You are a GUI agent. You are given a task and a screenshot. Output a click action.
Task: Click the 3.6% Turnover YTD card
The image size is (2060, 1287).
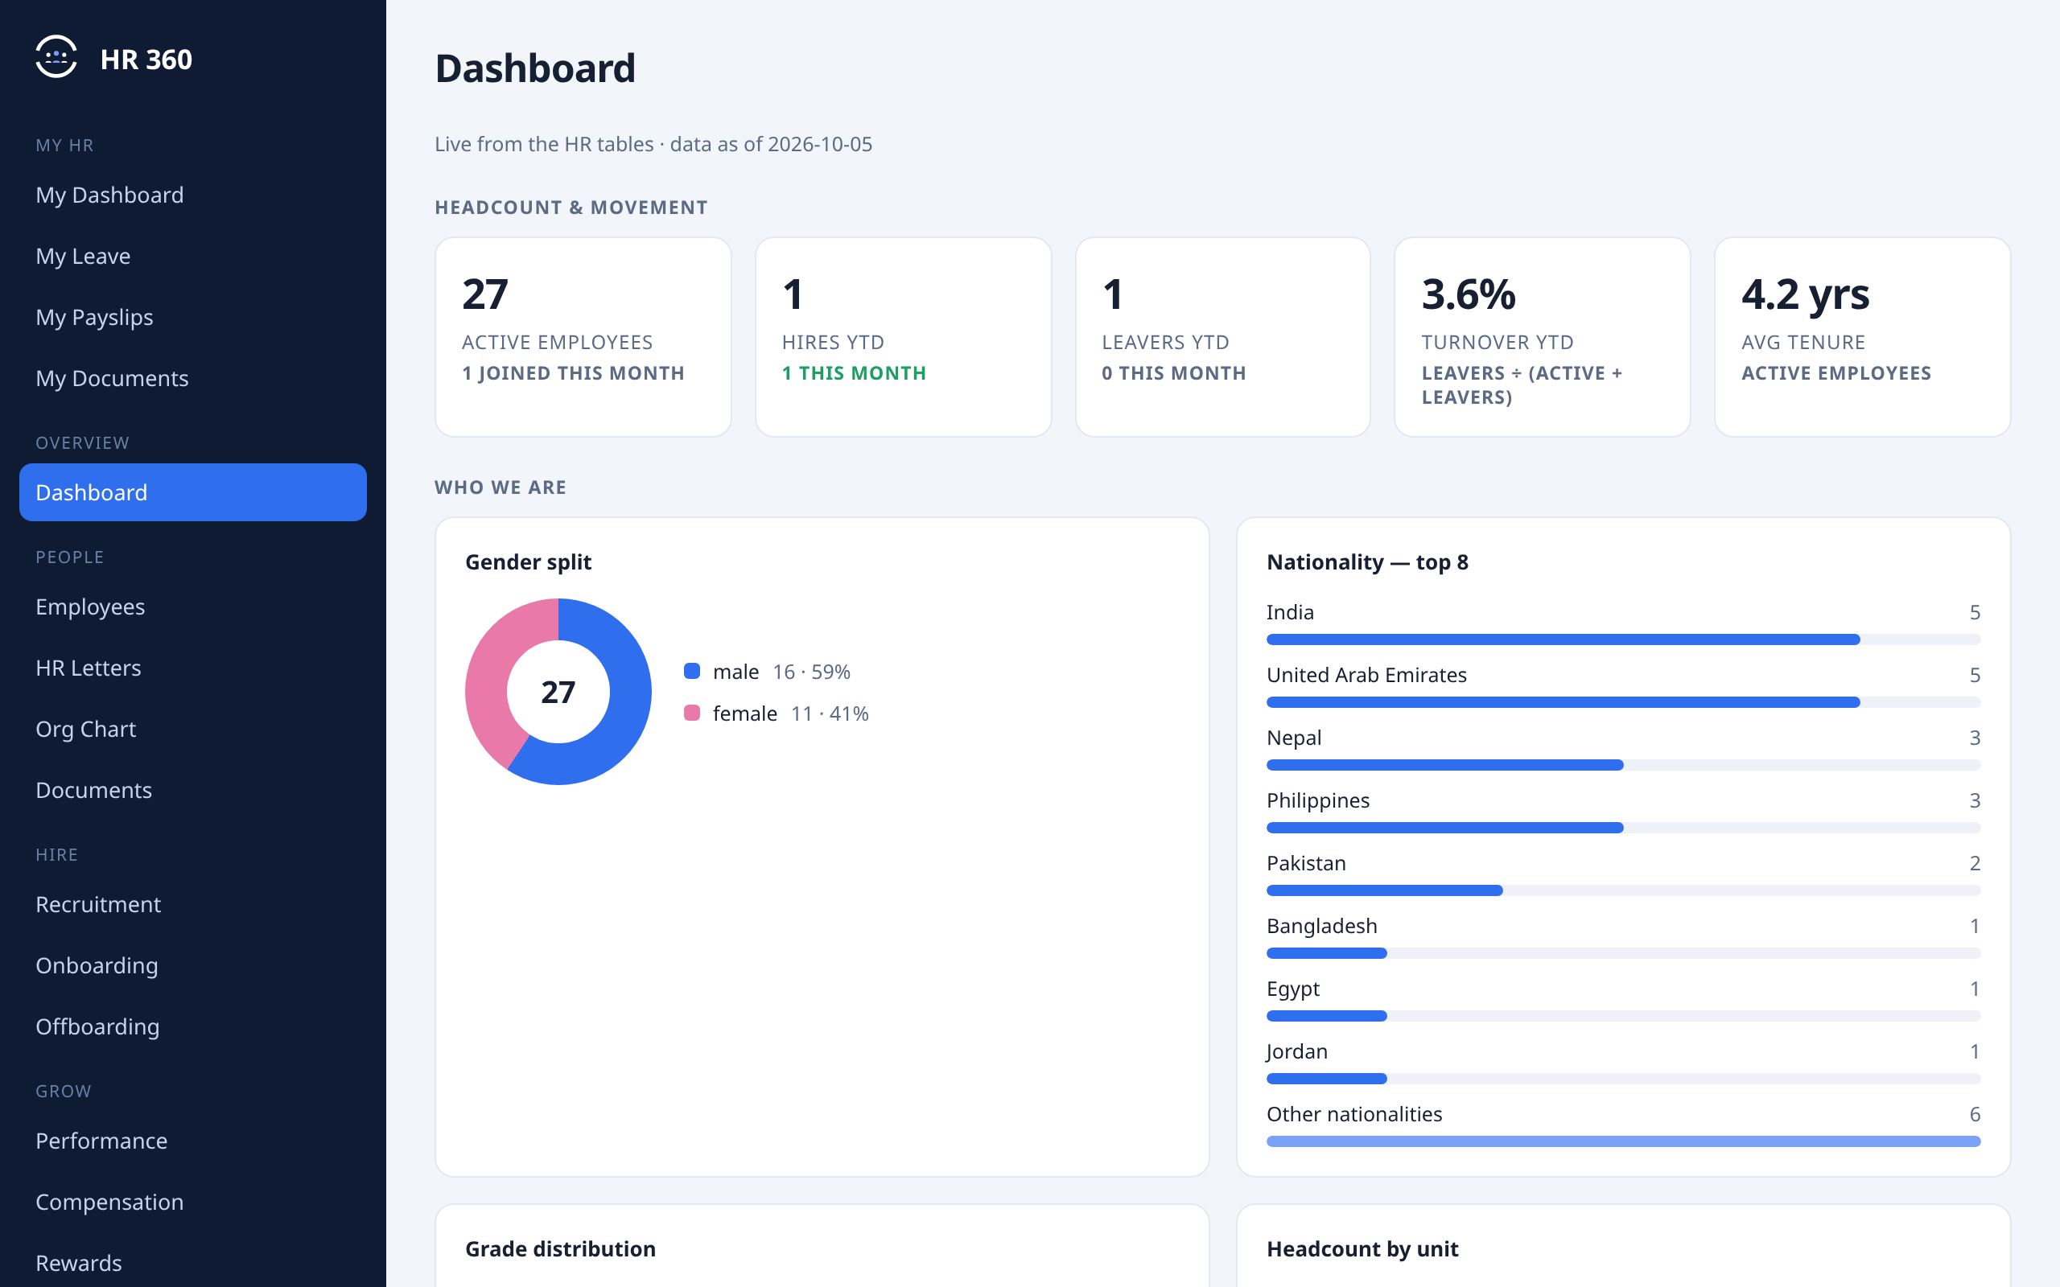click(1542, 337)
